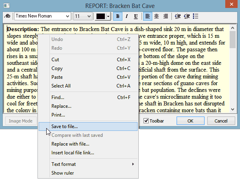240x179 pixels.
Task: Toggle bold formatting
Action: coord(118,16)
